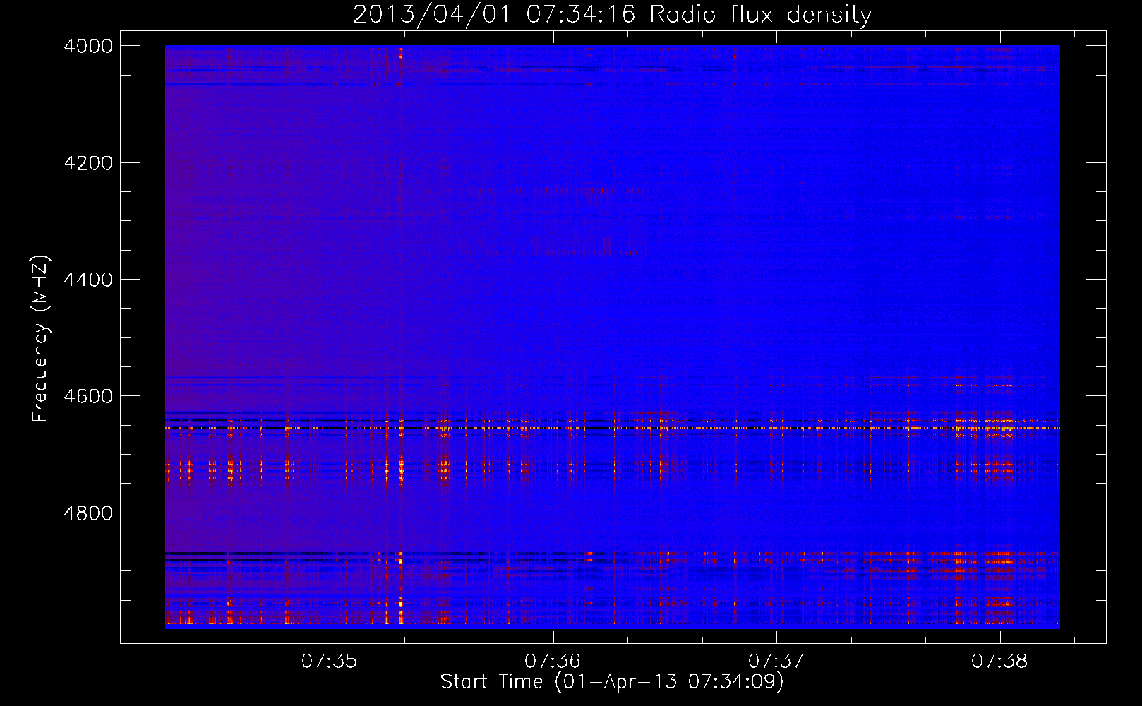Screen dimensions: 1142x706
Task: Click the 4400 frequency tick label
Action: click(88, 280)
